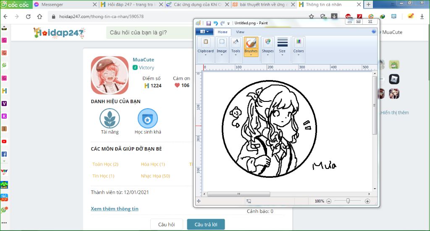Open the three-dots more menu in sidebar
This screenshot has height=231, width=430.
(4, 223)
